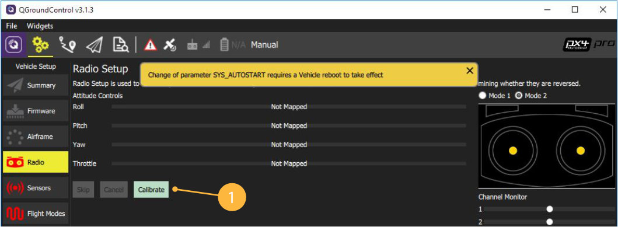Image resolution: width=618 pixels, height=227 pixels.
Task: Open the Analyze log viewer icon
Action: [121, 45]
